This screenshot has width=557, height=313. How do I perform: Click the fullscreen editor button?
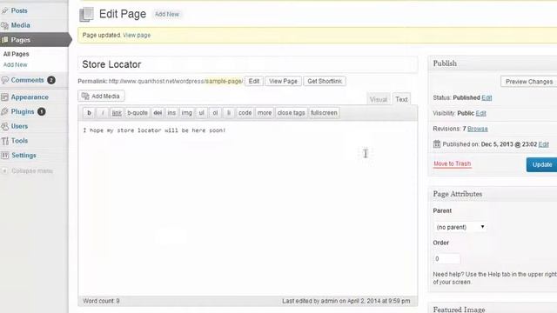[x=324, y=113]
